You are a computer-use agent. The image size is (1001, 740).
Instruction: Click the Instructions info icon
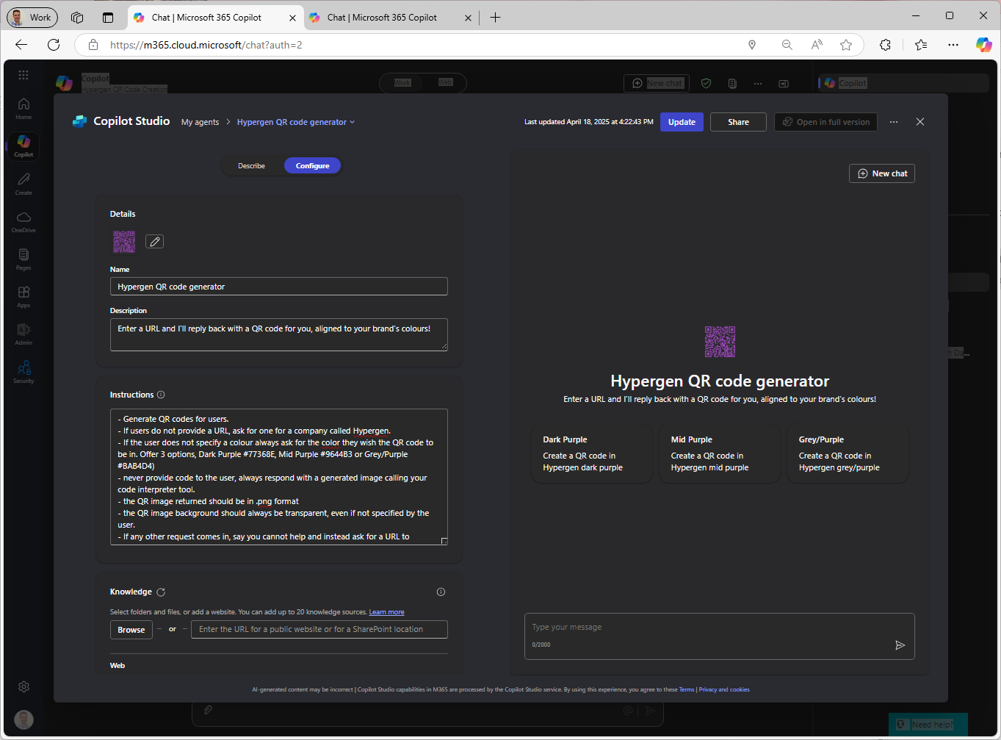point(160,395)
